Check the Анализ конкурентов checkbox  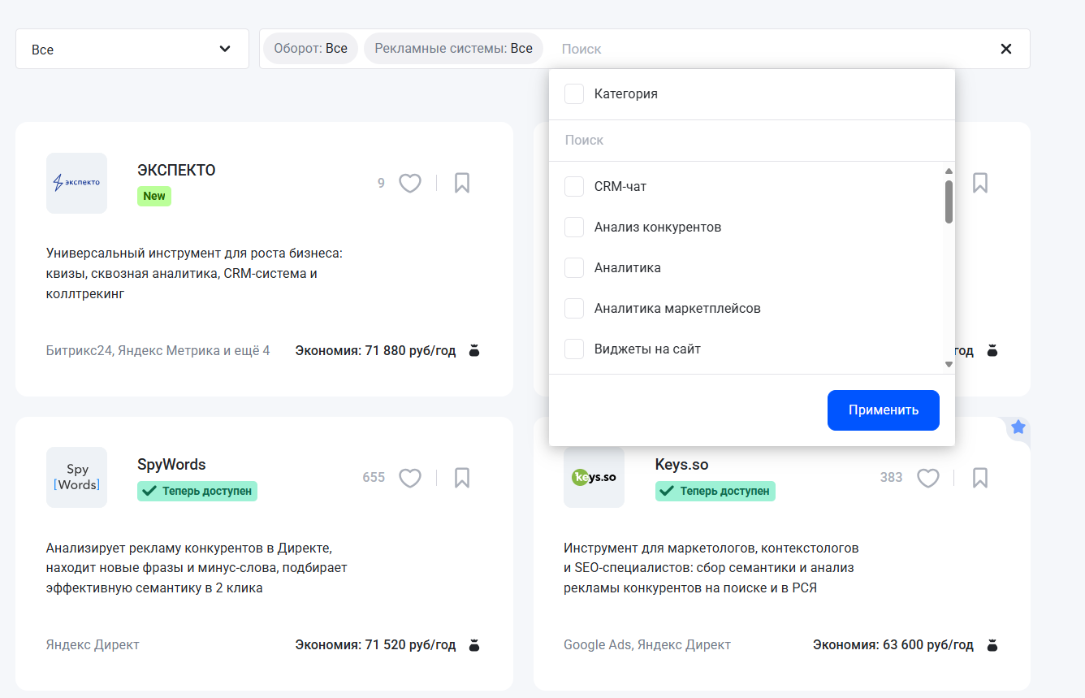tap(574, 227)
